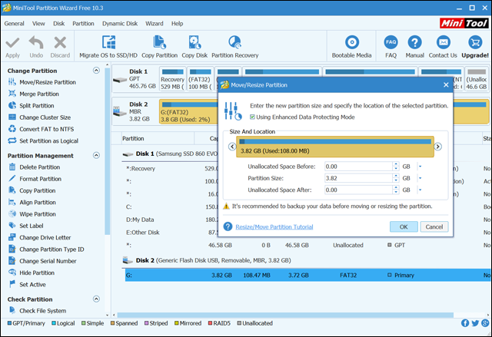Launch Copy Partition wizard icon
Image resolution: width=492 pixels, height=337 pixels.
[159, 42]
